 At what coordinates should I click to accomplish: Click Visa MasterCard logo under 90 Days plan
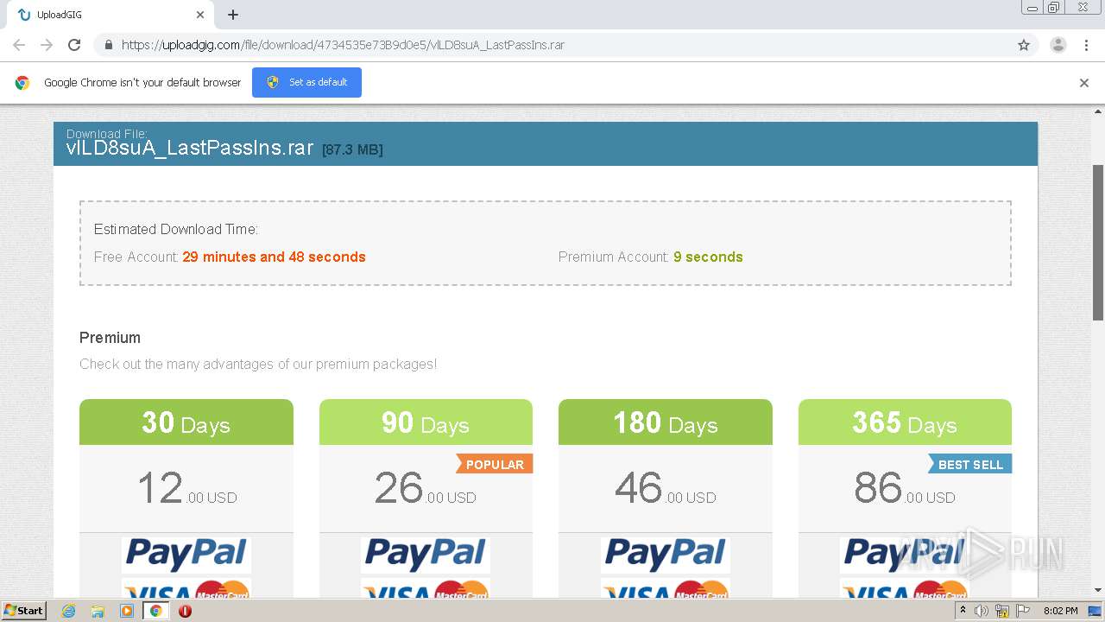click(426, 589)
